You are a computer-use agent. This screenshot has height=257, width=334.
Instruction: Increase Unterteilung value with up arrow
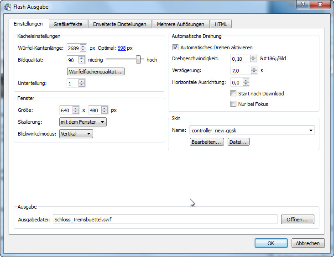point(81,81)
